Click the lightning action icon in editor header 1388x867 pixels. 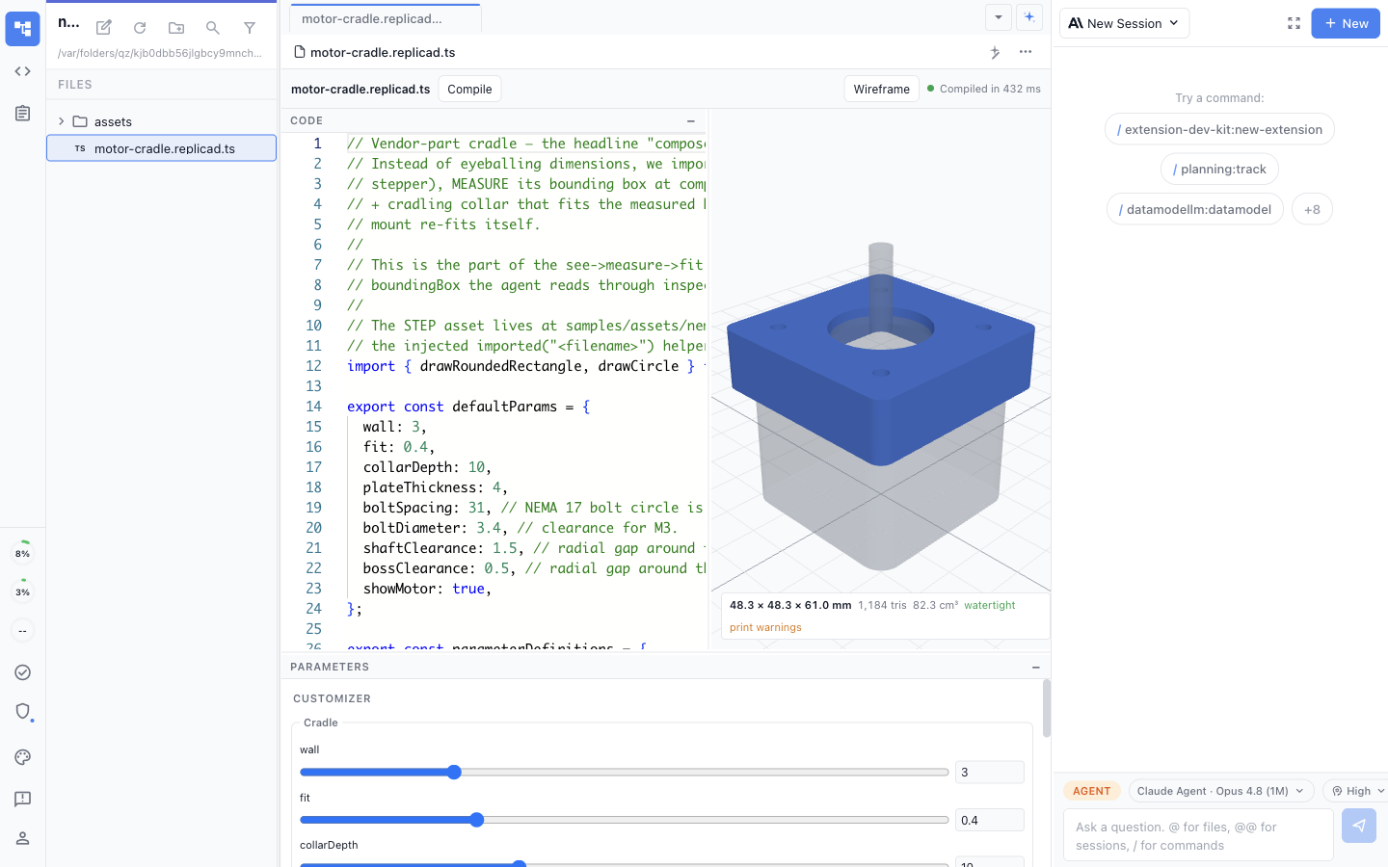995,52
